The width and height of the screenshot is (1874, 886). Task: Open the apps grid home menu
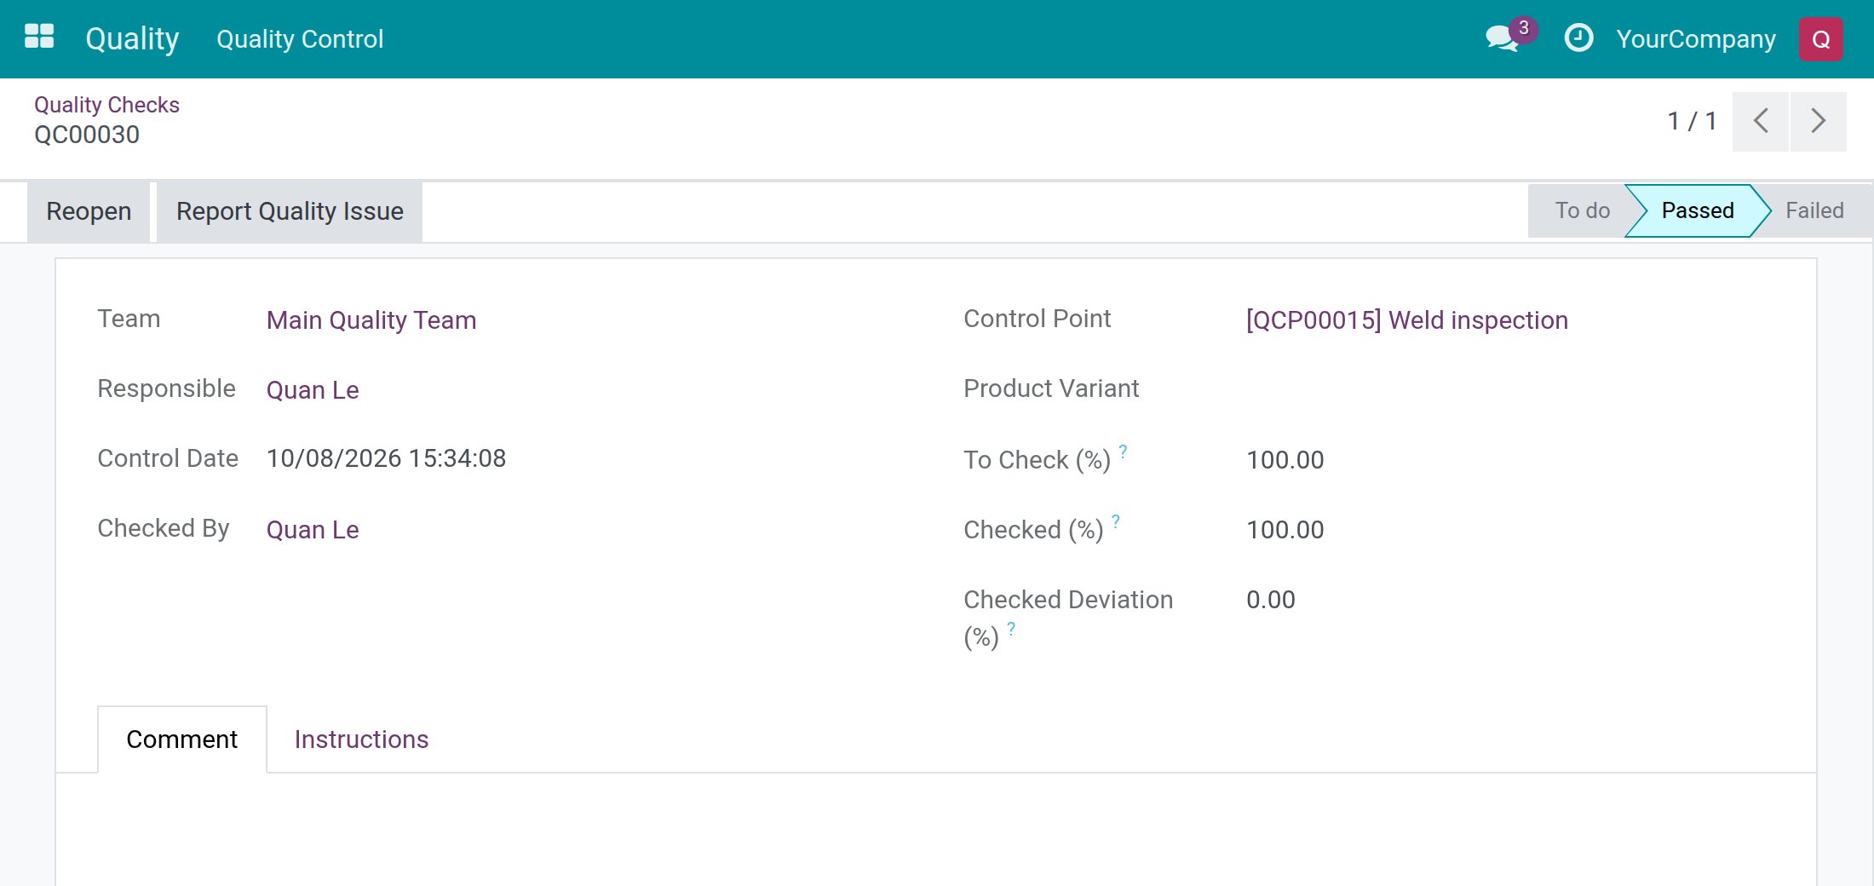point(39,37)
